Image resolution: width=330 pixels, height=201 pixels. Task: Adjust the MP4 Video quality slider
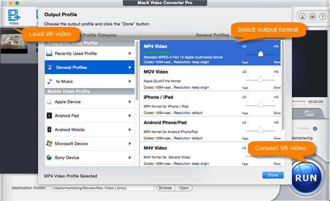(x=261, y=54)
